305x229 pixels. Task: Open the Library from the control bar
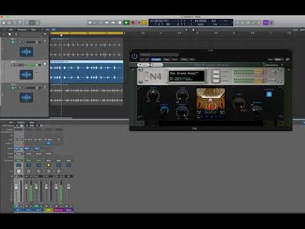(4, 22)
